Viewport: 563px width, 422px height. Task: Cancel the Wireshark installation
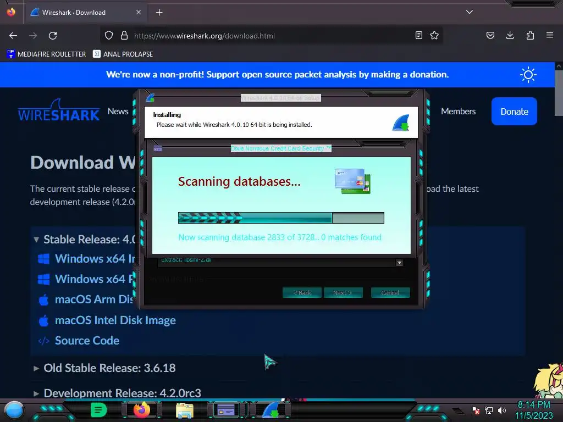[390, 292]
